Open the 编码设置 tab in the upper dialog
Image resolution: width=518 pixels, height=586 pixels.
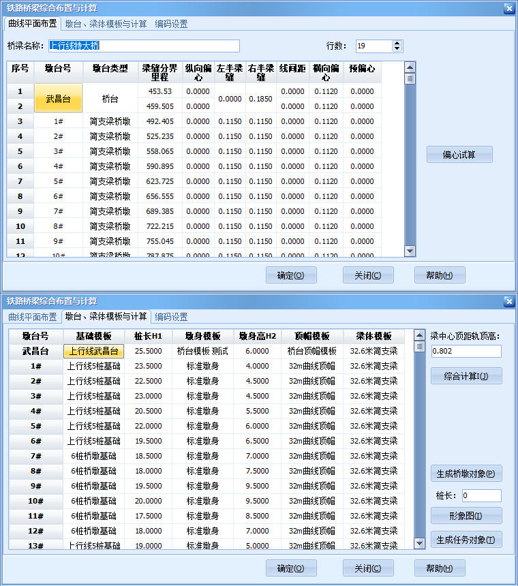[x=171, y=24]
